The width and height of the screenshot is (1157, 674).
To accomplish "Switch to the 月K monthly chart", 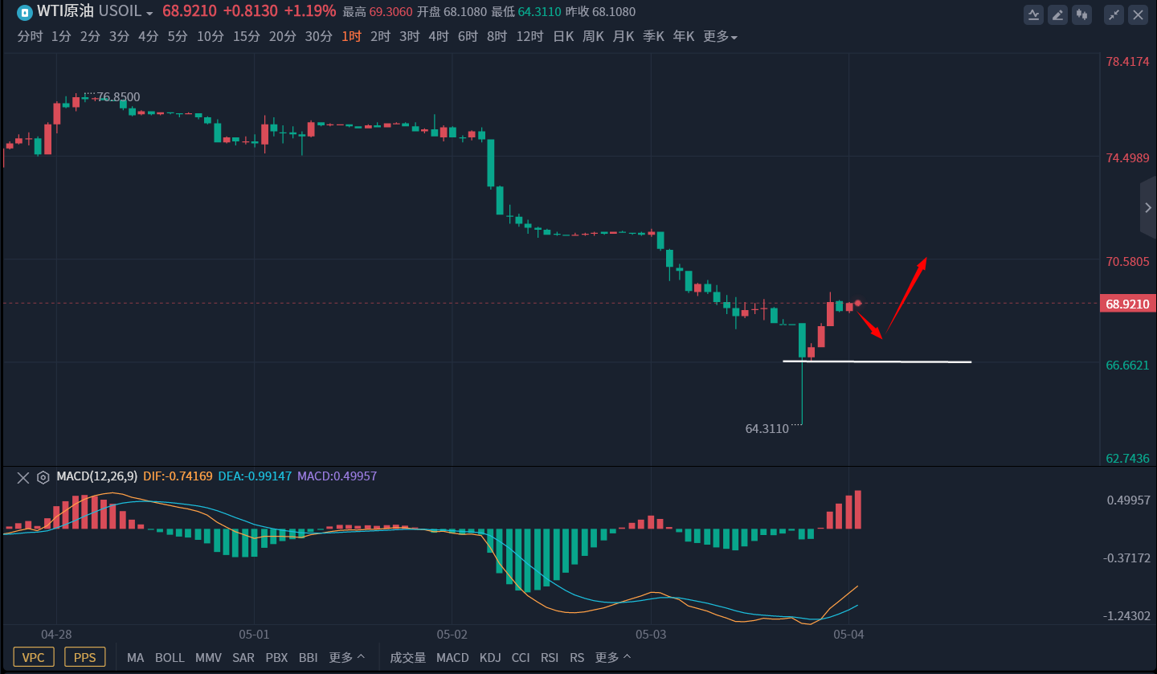I will (623, 36).
